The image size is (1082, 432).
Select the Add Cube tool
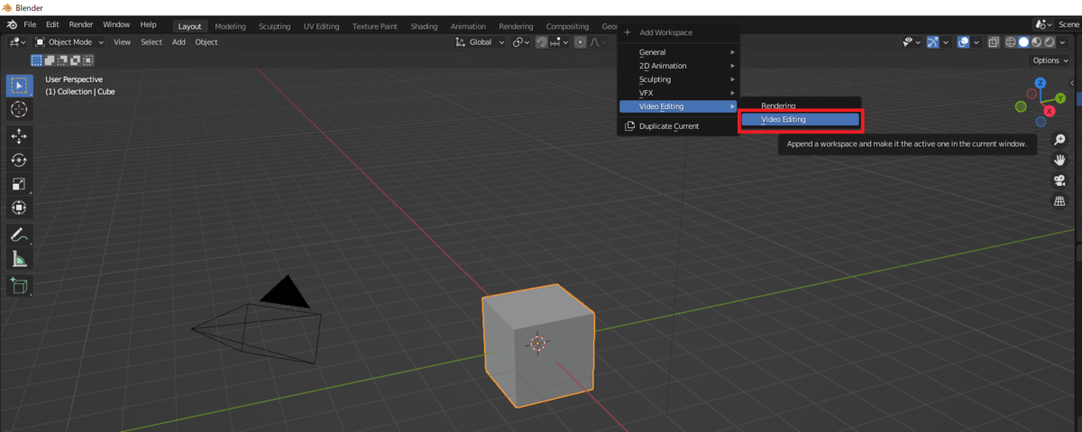click(18, 286)
